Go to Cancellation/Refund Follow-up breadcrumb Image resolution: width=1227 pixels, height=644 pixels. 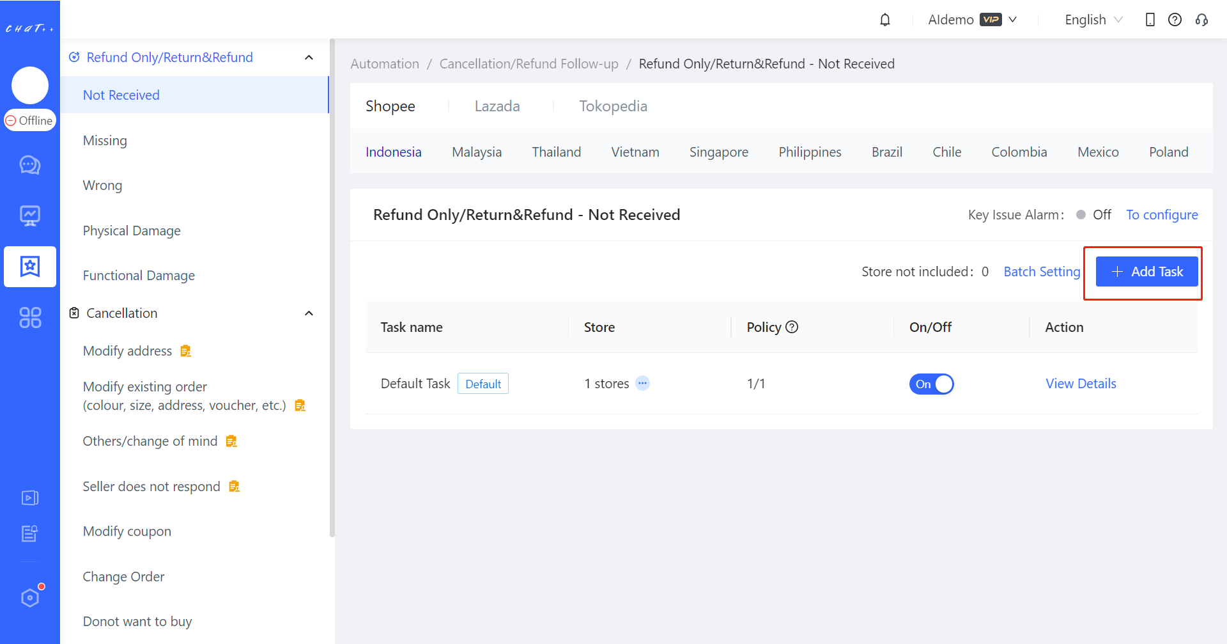pos(529,64)
